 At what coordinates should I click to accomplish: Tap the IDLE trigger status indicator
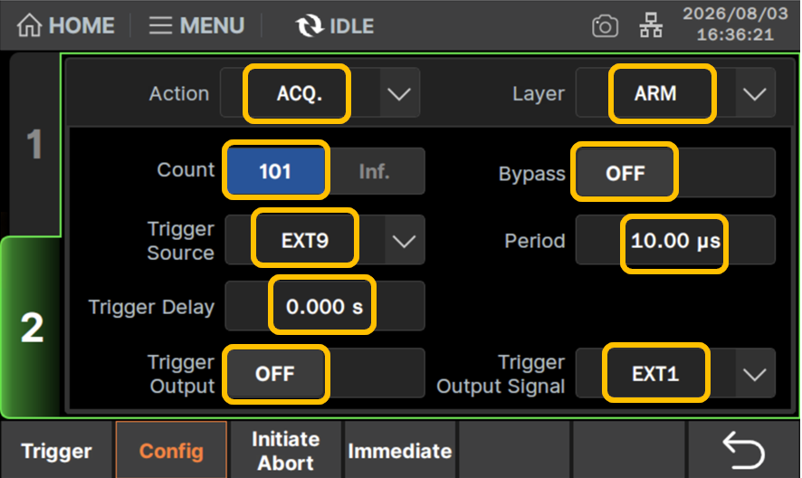pos(335,25)
